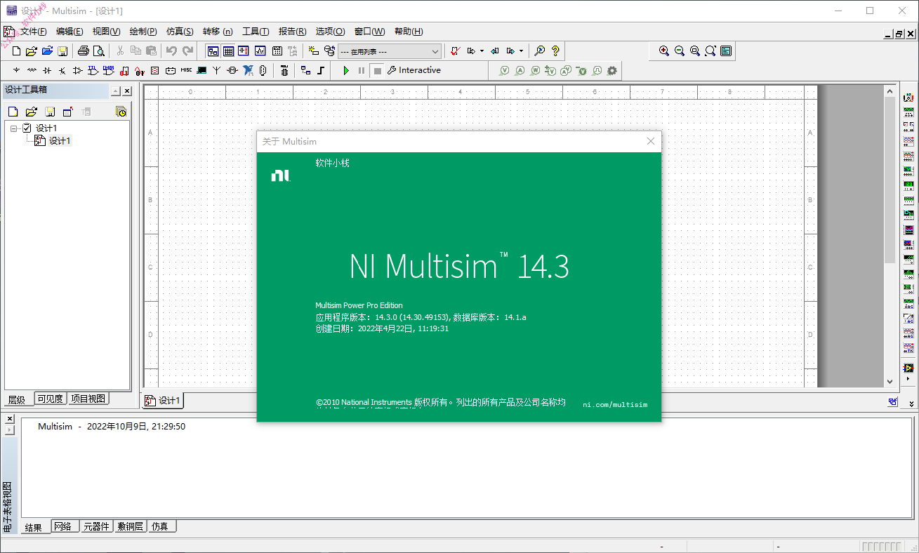Screen dimensions: 919x553
Task: Zoom out of the schematic
Action: pos(680,51)
